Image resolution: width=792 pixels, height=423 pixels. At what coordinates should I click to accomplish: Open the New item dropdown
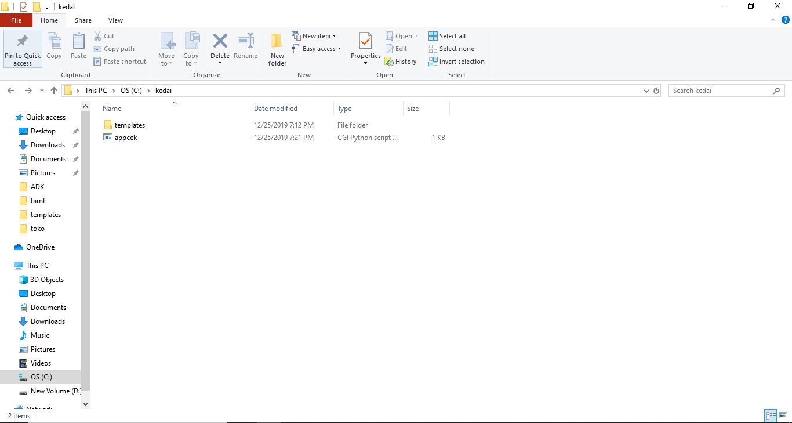(x=315, y=35)
